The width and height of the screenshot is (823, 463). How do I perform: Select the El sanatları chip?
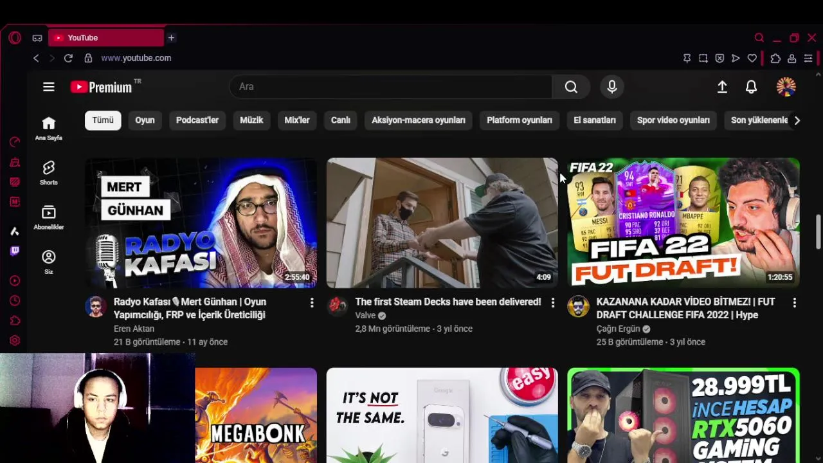595,120
